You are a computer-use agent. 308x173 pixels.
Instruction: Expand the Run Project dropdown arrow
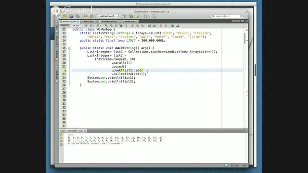pos(141,16)
